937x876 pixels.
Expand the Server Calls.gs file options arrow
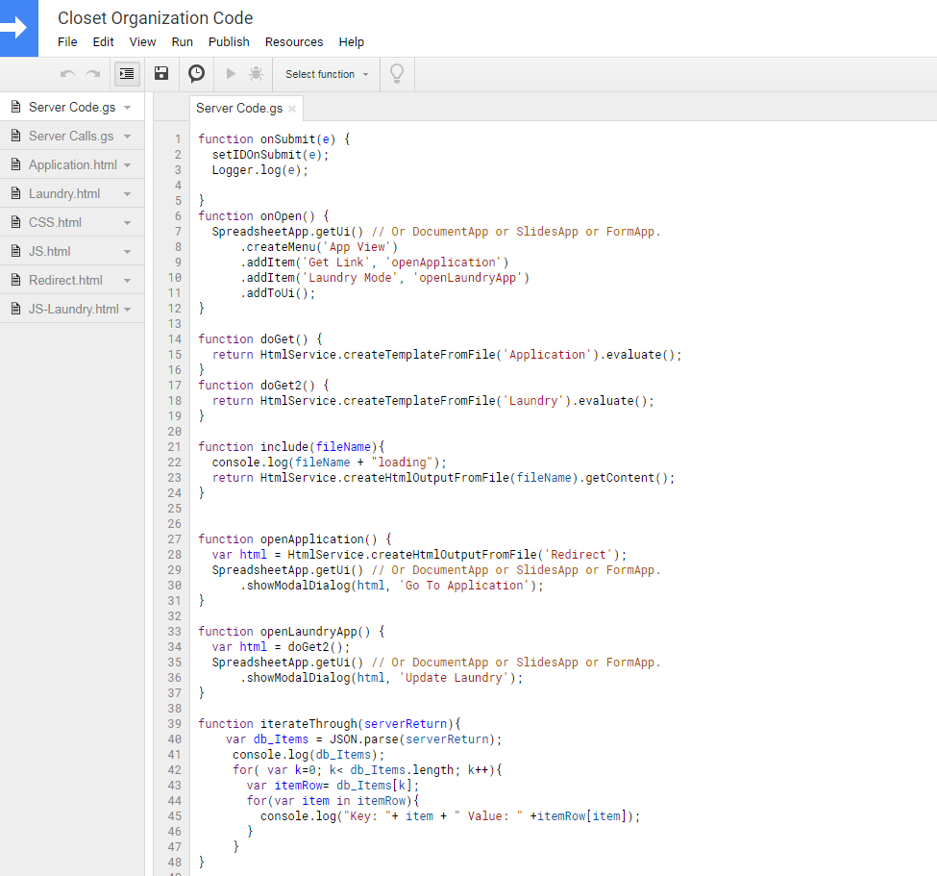coord(127,137)
